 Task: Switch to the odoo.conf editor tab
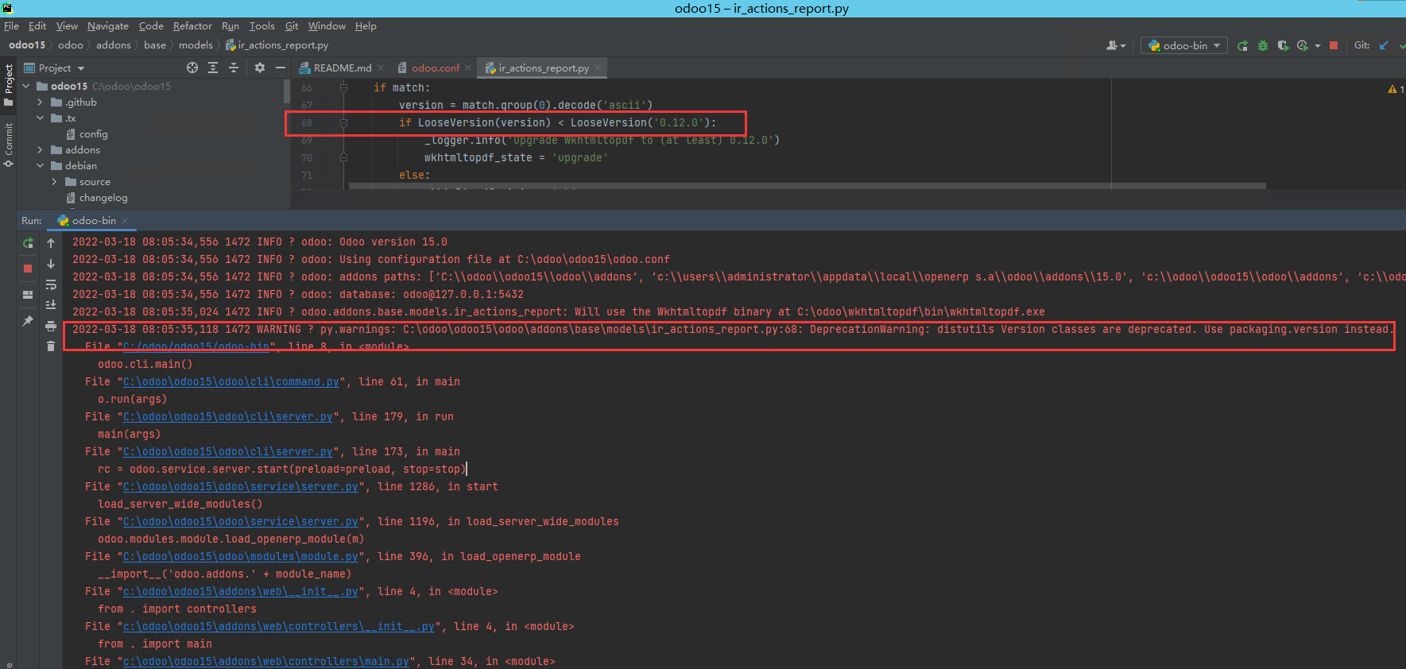pos(435,68)
